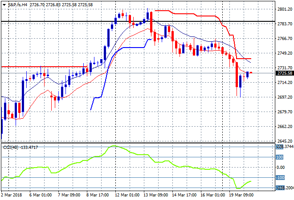Image resolution: width=294 pixels, height=200 pixels.
Task: Click the CCI -228.2004 lower level label
Action: tap(285, 188)
